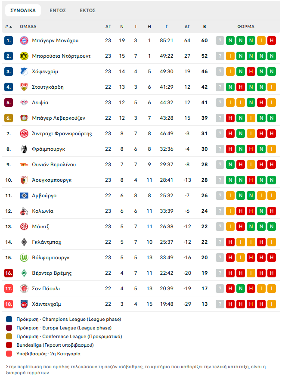Sort table by the # rank column

pyautogui.click(x=9, y=27)
